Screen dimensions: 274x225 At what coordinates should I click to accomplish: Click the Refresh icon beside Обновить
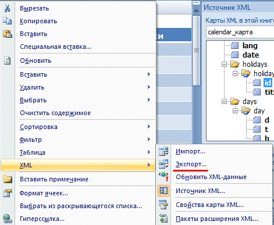coord(8,60)
